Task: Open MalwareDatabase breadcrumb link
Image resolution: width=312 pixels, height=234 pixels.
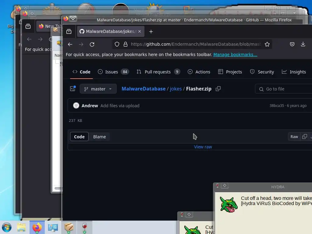Action: [144, 89]
